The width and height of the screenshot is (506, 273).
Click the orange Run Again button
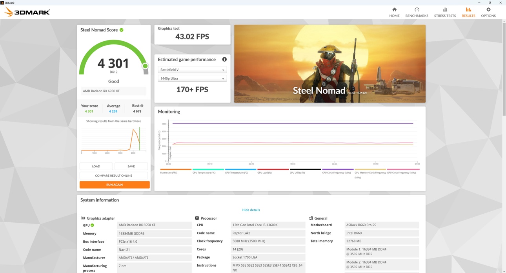[115, 185]
